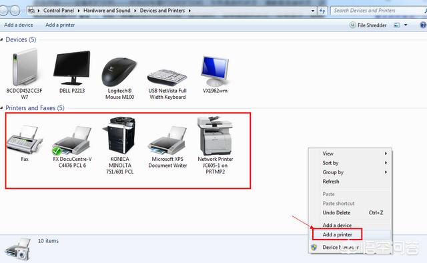Select the DELL P2213 monitor icon
This screenshot has width=427, height=263.
point(72,67)
